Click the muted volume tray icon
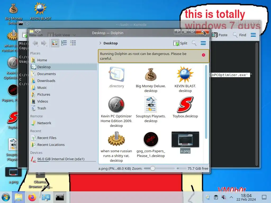This screenshot has height=203, width=271. [224, 197]
